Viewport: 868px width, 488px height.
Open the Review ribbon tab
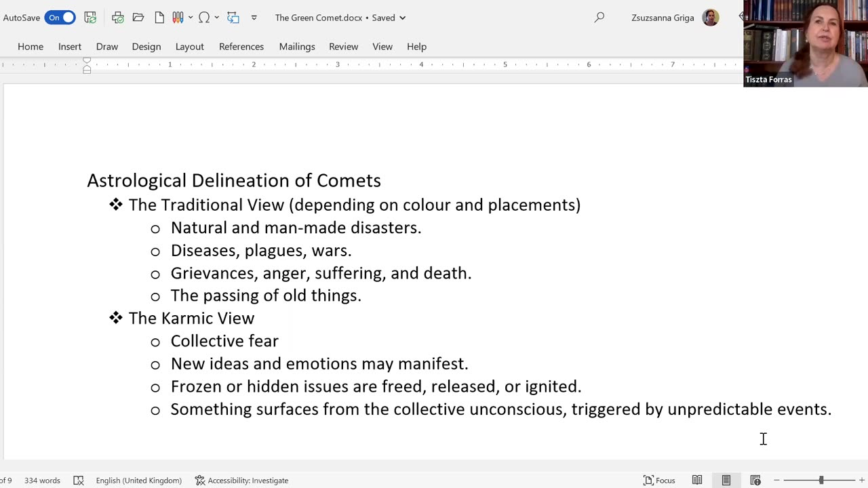tap(344, 46)
